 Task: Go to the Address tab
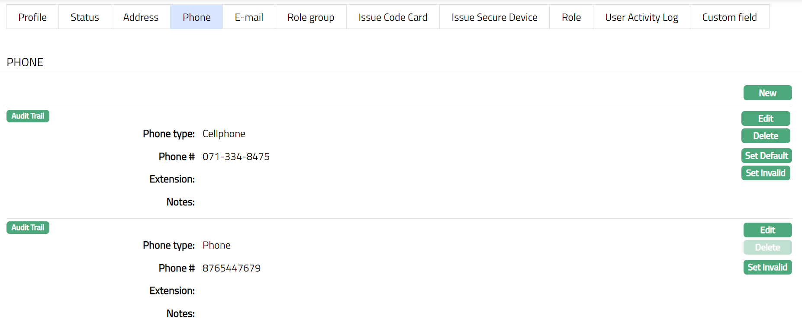coord(141,17)
